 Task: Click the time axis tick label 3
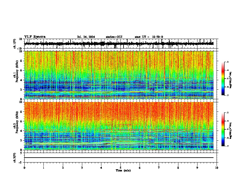pyautogui.click(x=82, y=168)
